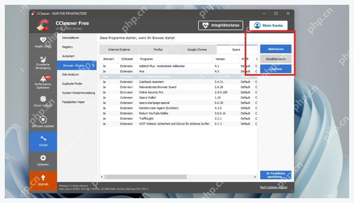Screen dimensions: 354x203
Task: Click the CCleaner logo in header
Action: click(x=43, y=25)
